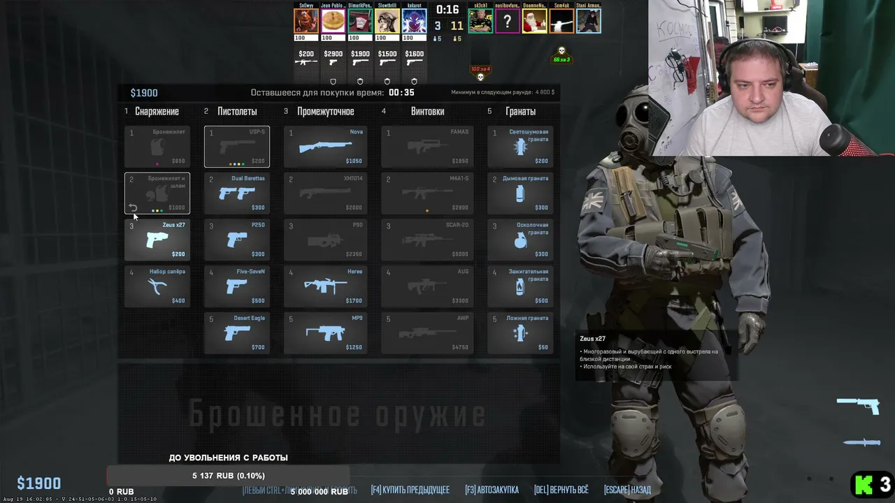Click the knife icon in weapon inventory

(861, 442)
